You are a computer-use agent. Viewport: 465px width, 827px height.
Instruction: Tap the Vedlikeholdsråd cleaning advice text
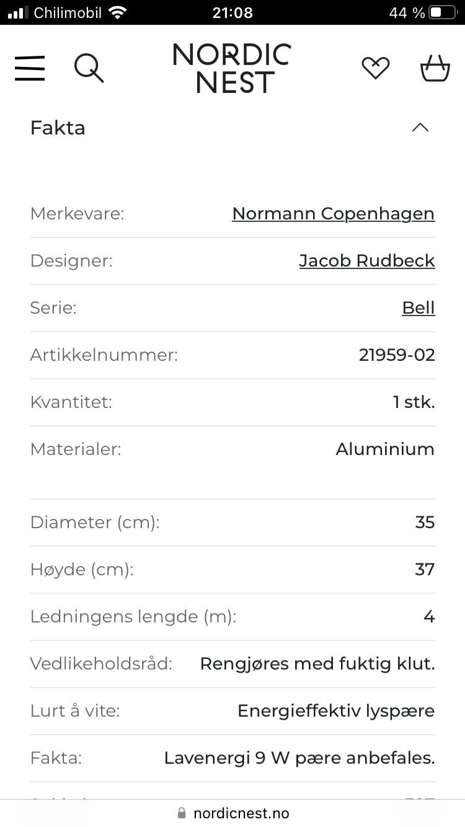coord(317,664)
